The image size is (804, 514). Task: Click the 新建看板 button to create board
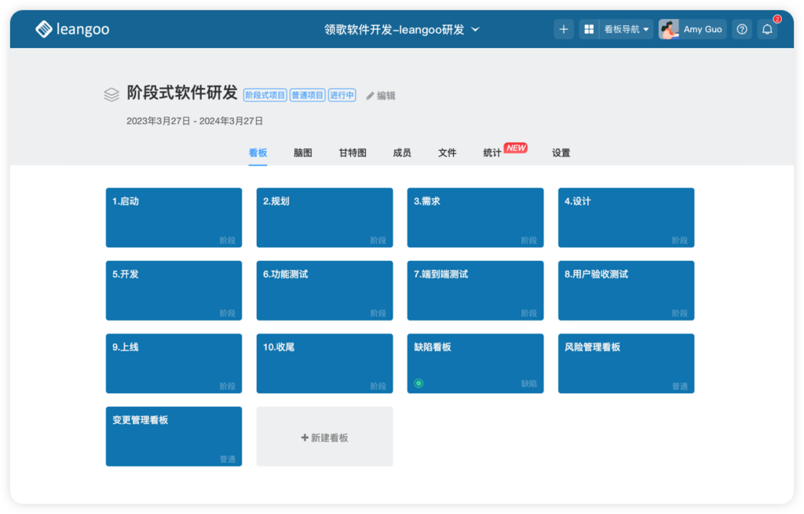click(x=324, y=436)
